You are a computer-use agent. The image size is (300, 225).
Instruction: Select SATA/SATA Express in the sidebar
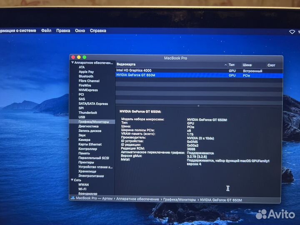click(93, 103)
